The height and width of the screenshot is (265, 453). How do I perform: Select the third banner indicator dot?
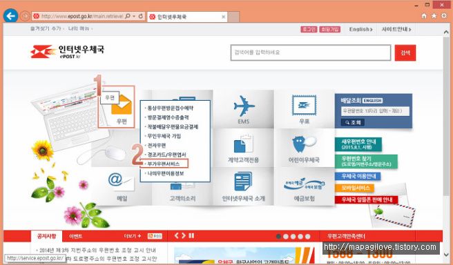[x=293, y=237]
